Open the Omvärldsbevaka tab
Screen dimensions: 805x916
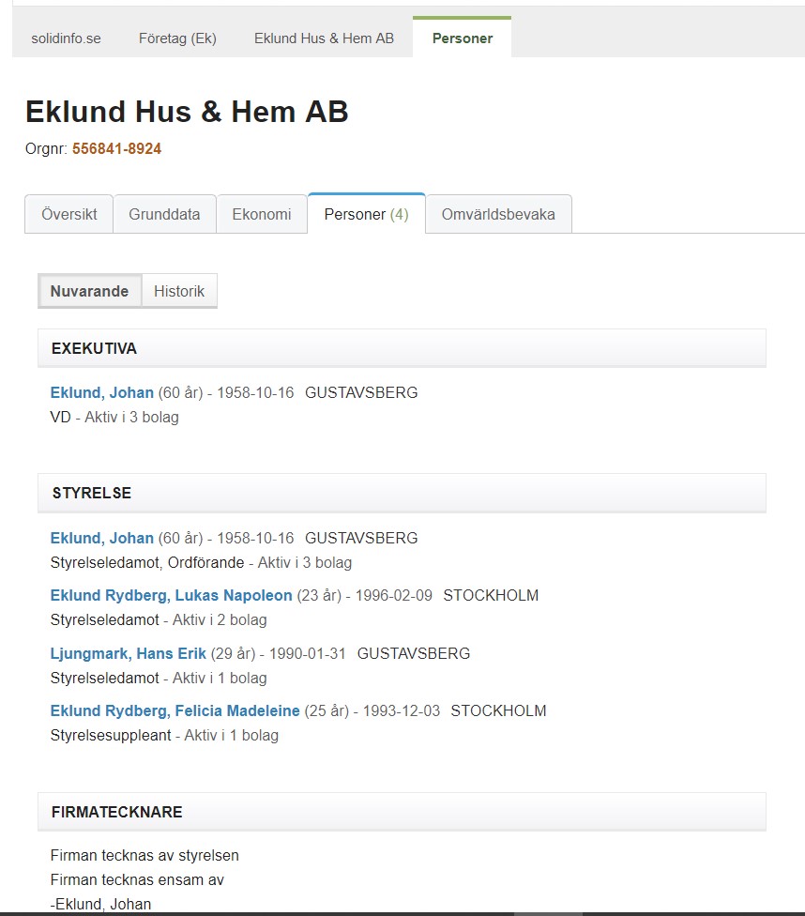pos(497,214)
